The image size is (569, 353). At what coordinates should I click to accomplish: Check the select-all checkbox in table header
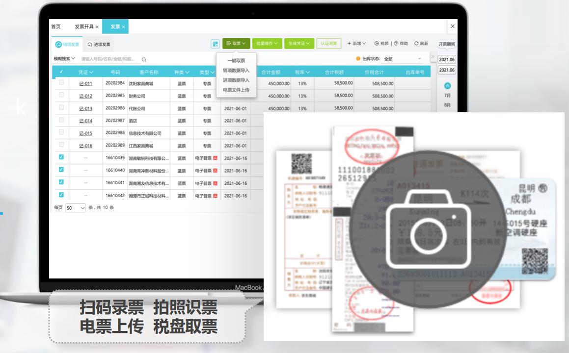point(61,73)
